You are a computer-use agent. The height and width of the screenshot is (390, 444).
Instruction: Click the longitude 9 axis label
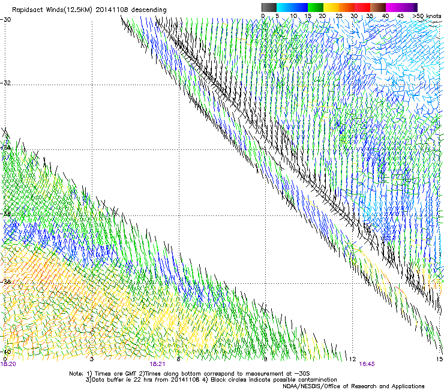tap(265, 359)
